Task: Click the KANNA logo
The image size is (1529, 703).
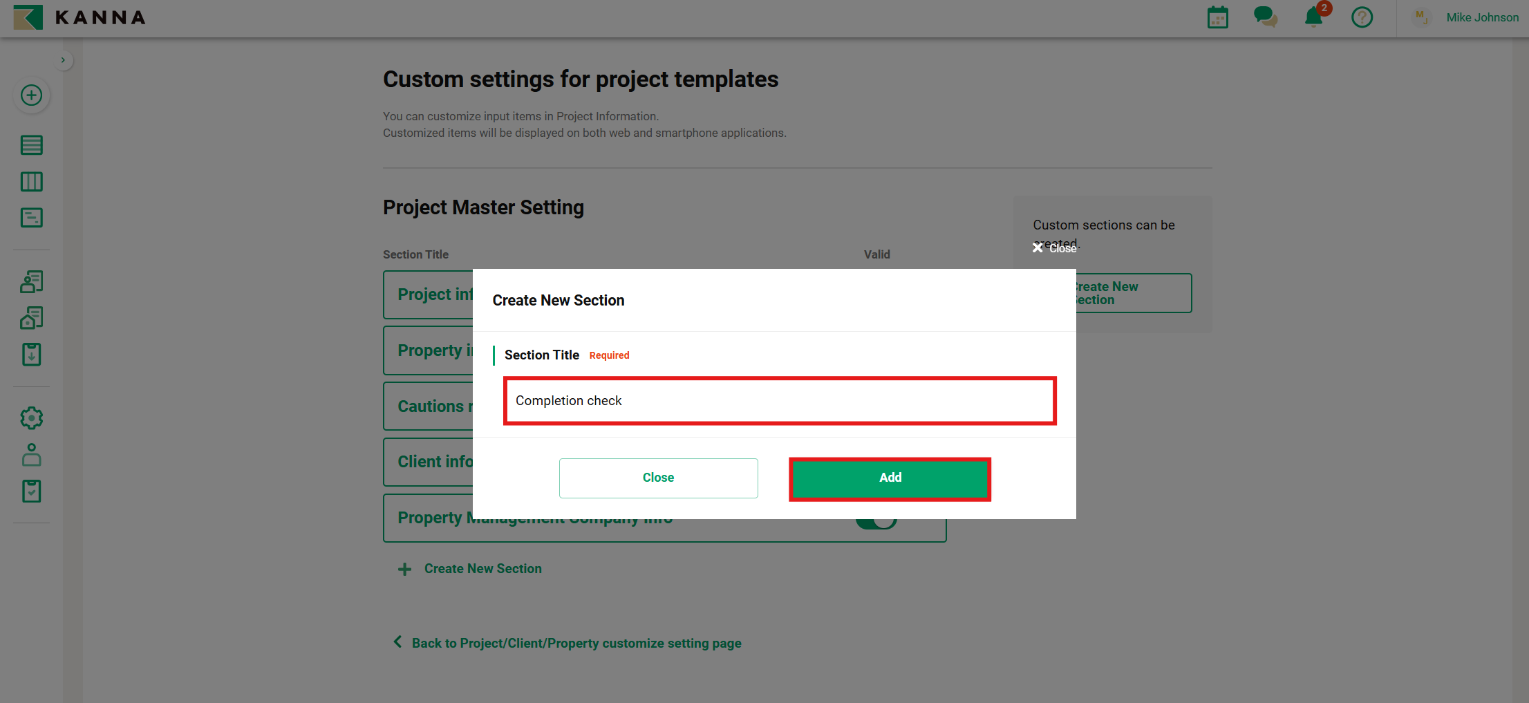Action: click(80, 17)
